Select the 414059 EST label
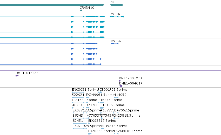Screen dimensions: 221x135 pyautogui.click(x=120, y=95)
